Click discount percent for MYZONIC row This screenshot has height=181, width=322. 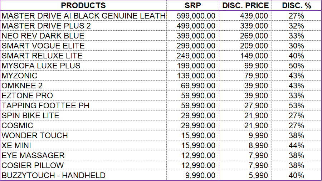[296, 76]
